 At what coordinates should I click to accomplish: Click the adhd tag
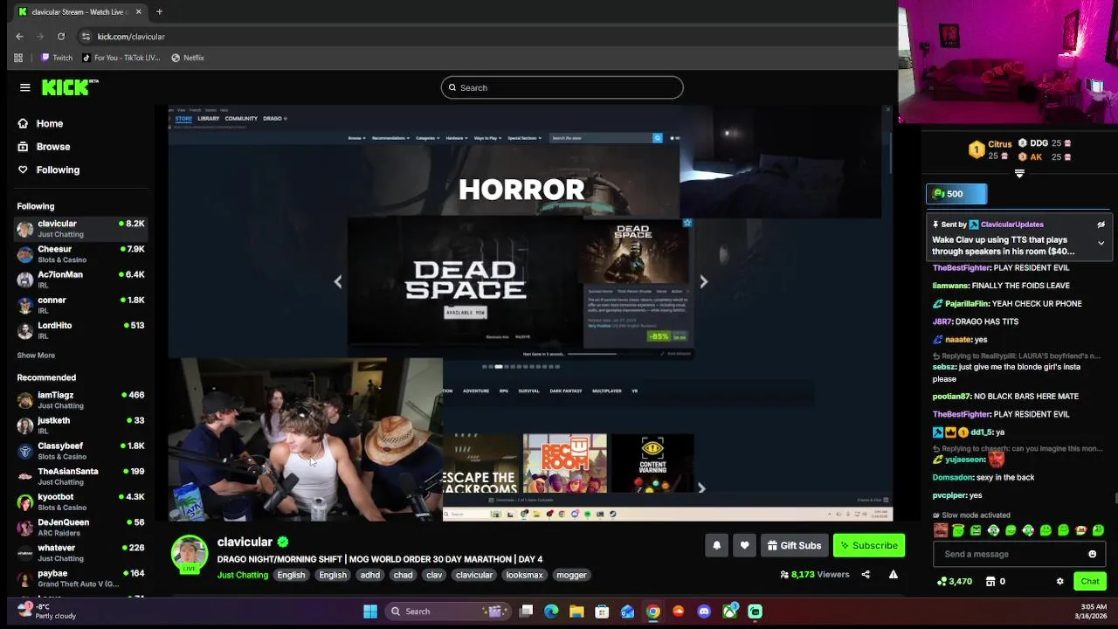coord(370,575)
